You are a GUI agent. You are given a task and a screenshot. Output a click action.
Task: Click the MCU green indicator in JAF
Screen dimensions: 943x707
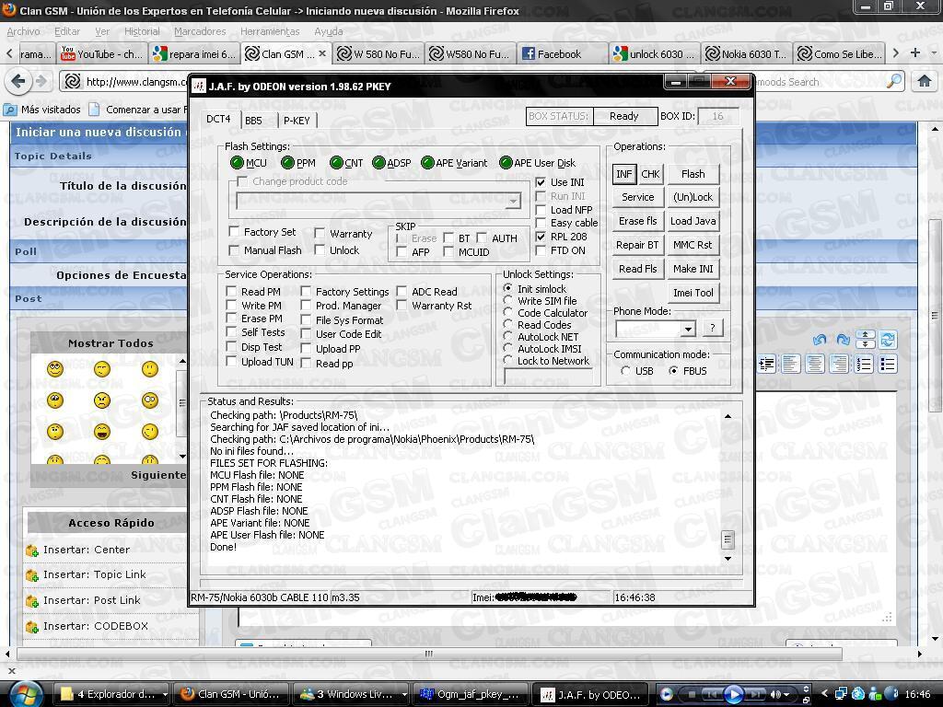click(x=237, y=163)
